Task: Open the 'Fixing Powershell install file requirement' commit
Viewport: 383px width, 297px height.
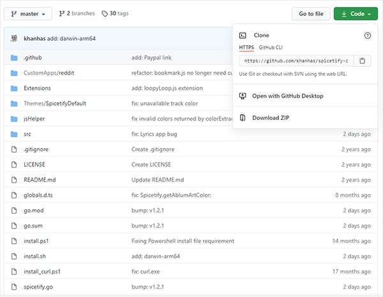Action: [x=183, y=241]
